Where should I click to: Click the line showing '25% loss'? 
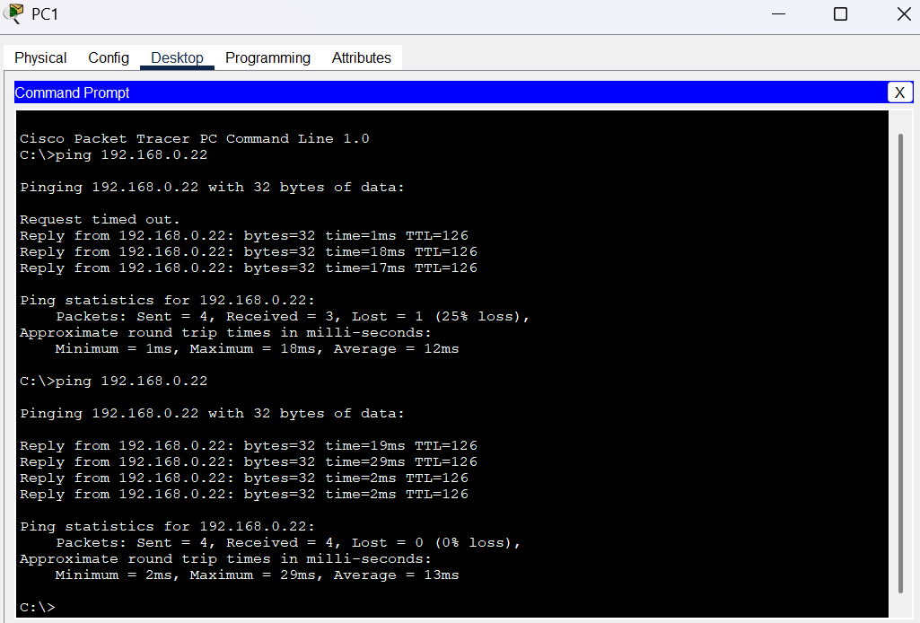click(x=293, y=317)
